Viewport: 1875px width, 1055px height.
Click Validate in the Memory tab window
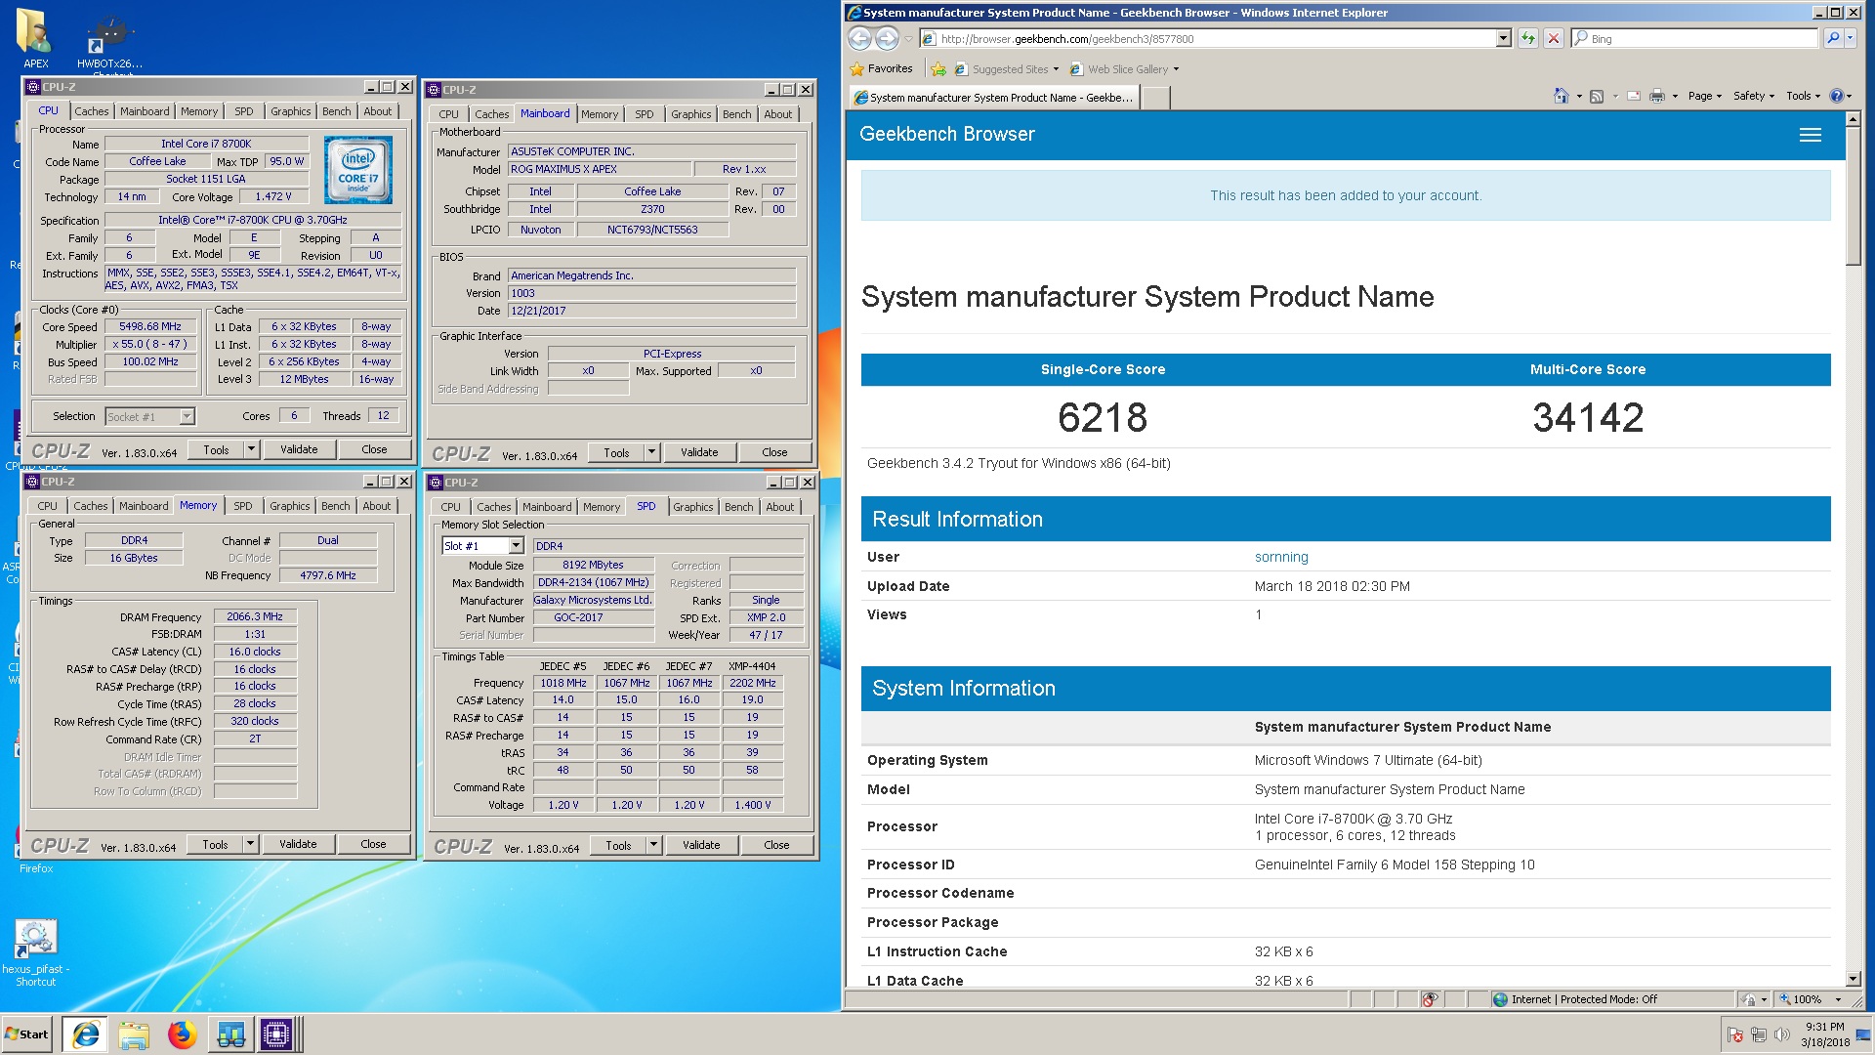pyautogui.click(x=298, y=844)
